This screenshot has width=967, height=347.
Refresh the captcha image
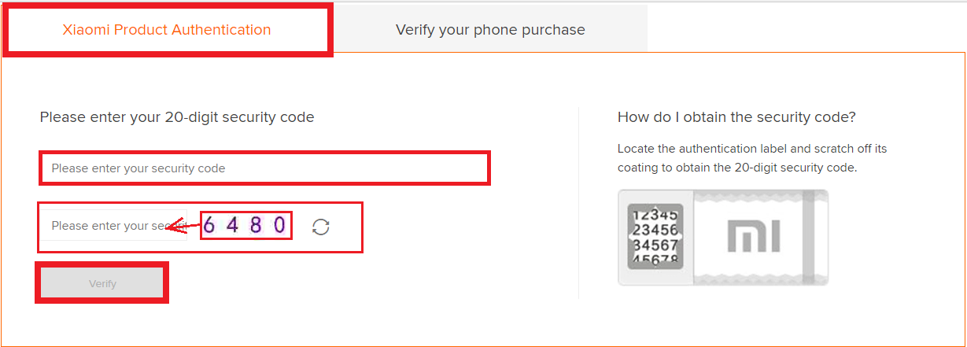pos(320,227)
